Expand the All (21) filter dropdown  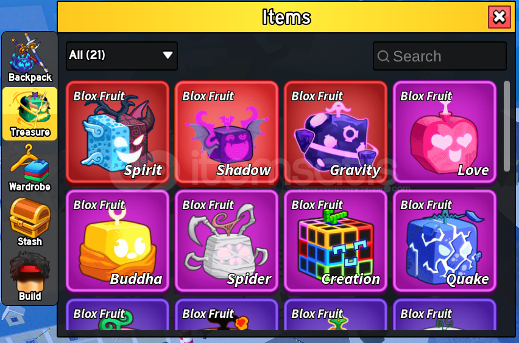pyautogui.click(x=122, y=55)
